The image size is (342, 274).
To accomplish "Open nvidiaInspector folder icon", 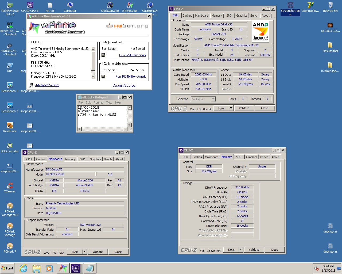I will tap(330, 67).
